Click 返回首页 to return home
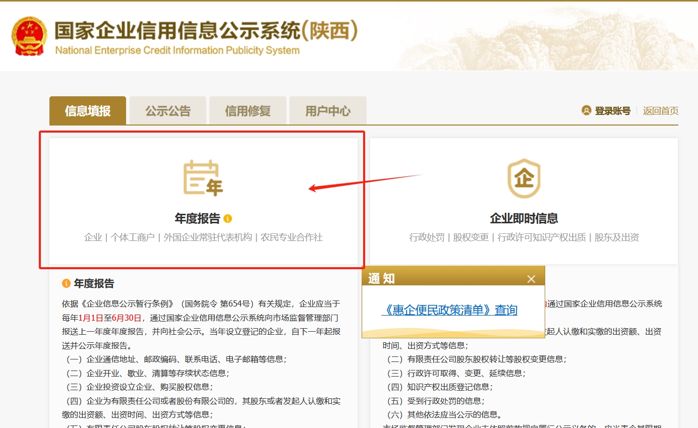The width and height of the screenshot is (698, 428). coord(661,111)
